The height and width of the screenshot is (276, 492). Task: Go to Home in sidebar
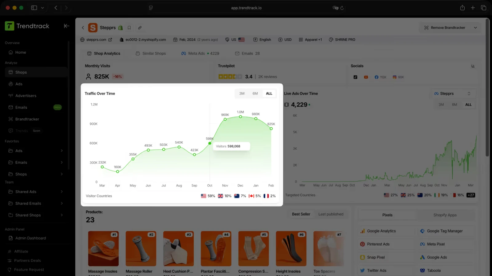[36, 52]
